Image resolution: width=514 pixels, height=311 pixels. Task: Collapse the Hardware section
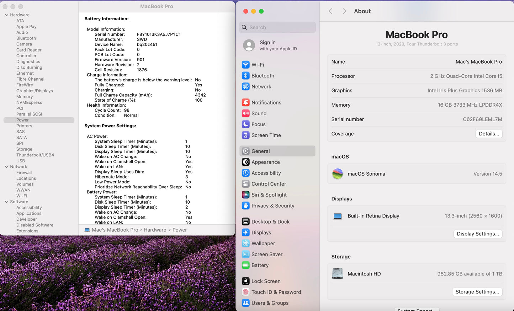pyautogui.click(x=6, y=15)
